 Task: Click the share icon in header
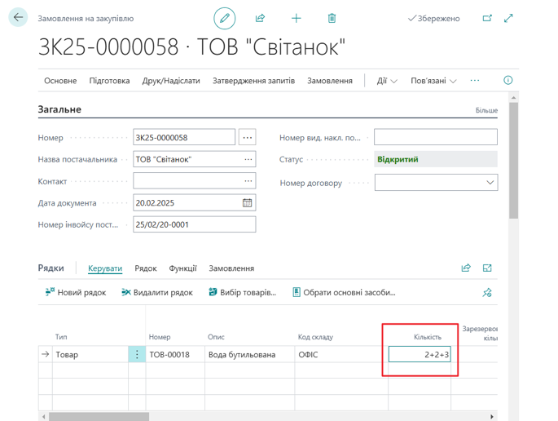(x=260, y=18)
